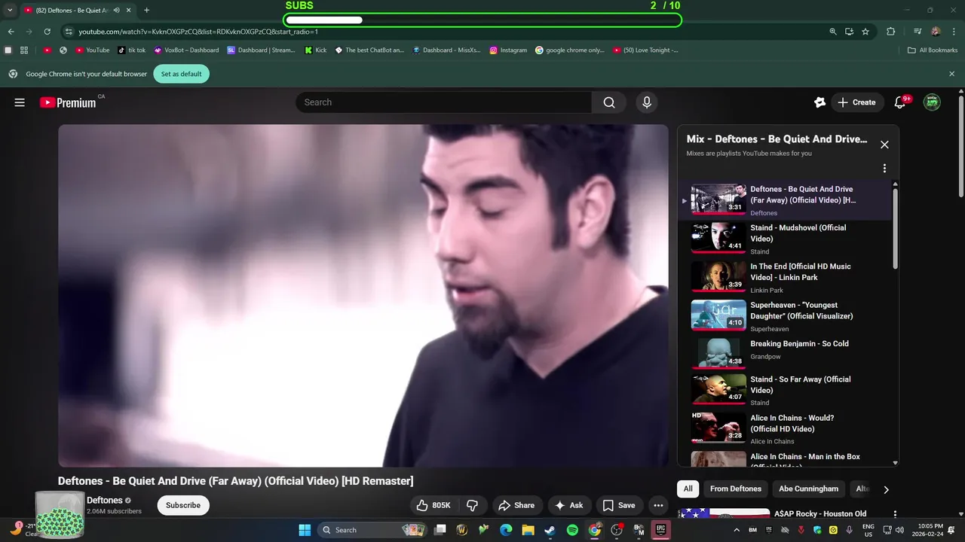Screen dimensions: 965x542
Task: Show more filter chips with right arrow
Action: click(x=886, y=489)
